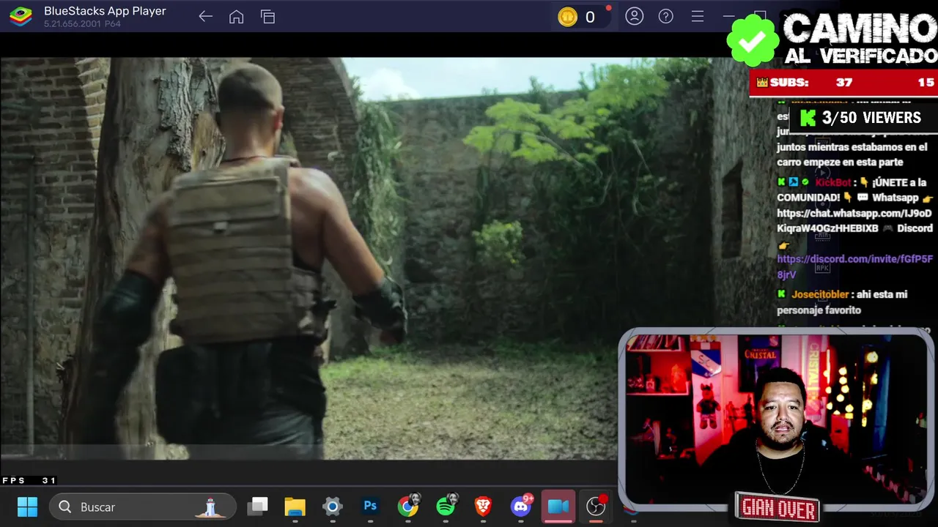Screen dimensions: 938x527
Task: Switch to Google Chrome on the taskbar
Action: (x=408, y=506)
